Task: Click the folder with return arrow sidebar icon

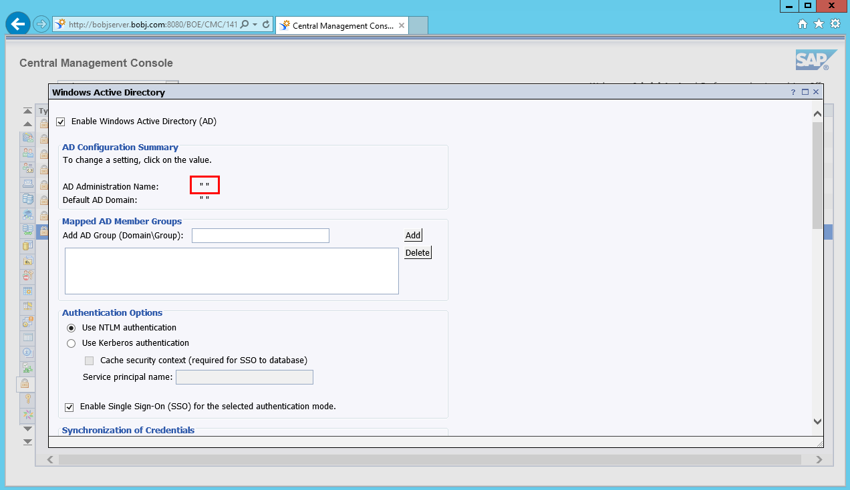Action: 27,260
